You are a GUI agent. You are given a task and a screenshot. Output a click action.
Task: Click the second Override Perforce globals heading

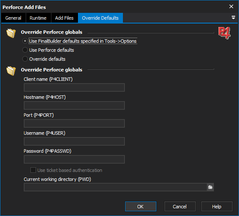click(x=51, y=70)
